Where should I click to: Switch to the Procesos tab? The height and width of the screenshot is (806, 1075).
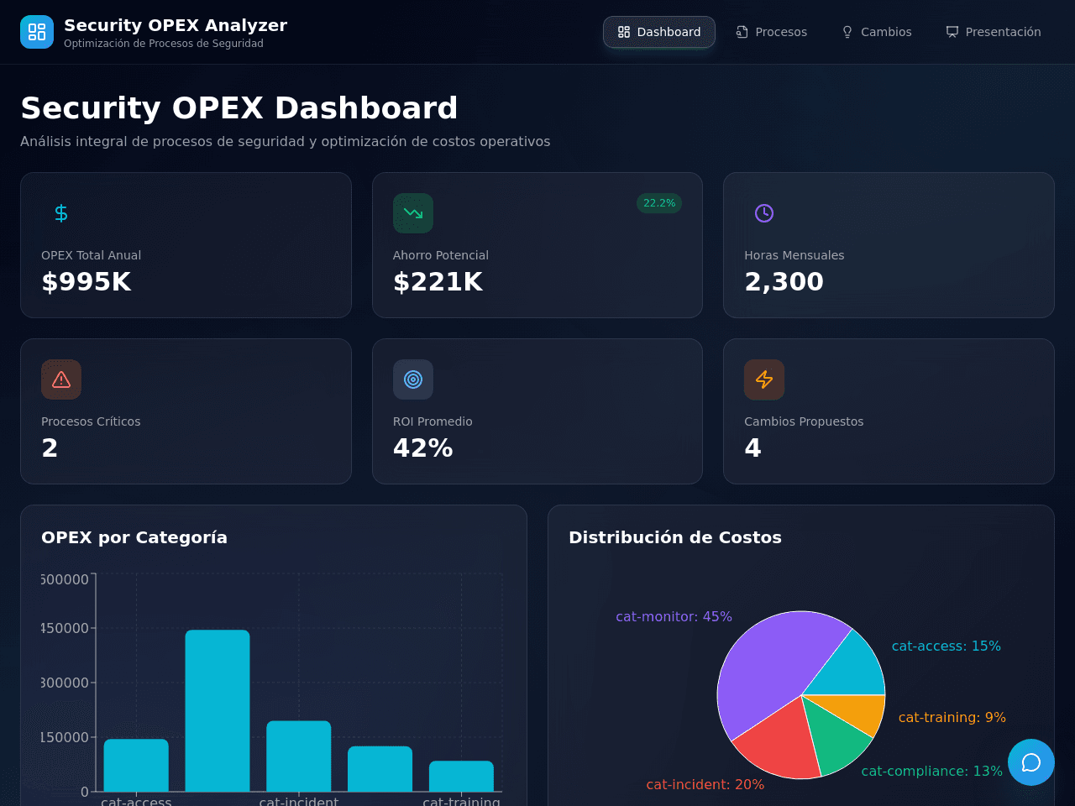pos(772,32)
